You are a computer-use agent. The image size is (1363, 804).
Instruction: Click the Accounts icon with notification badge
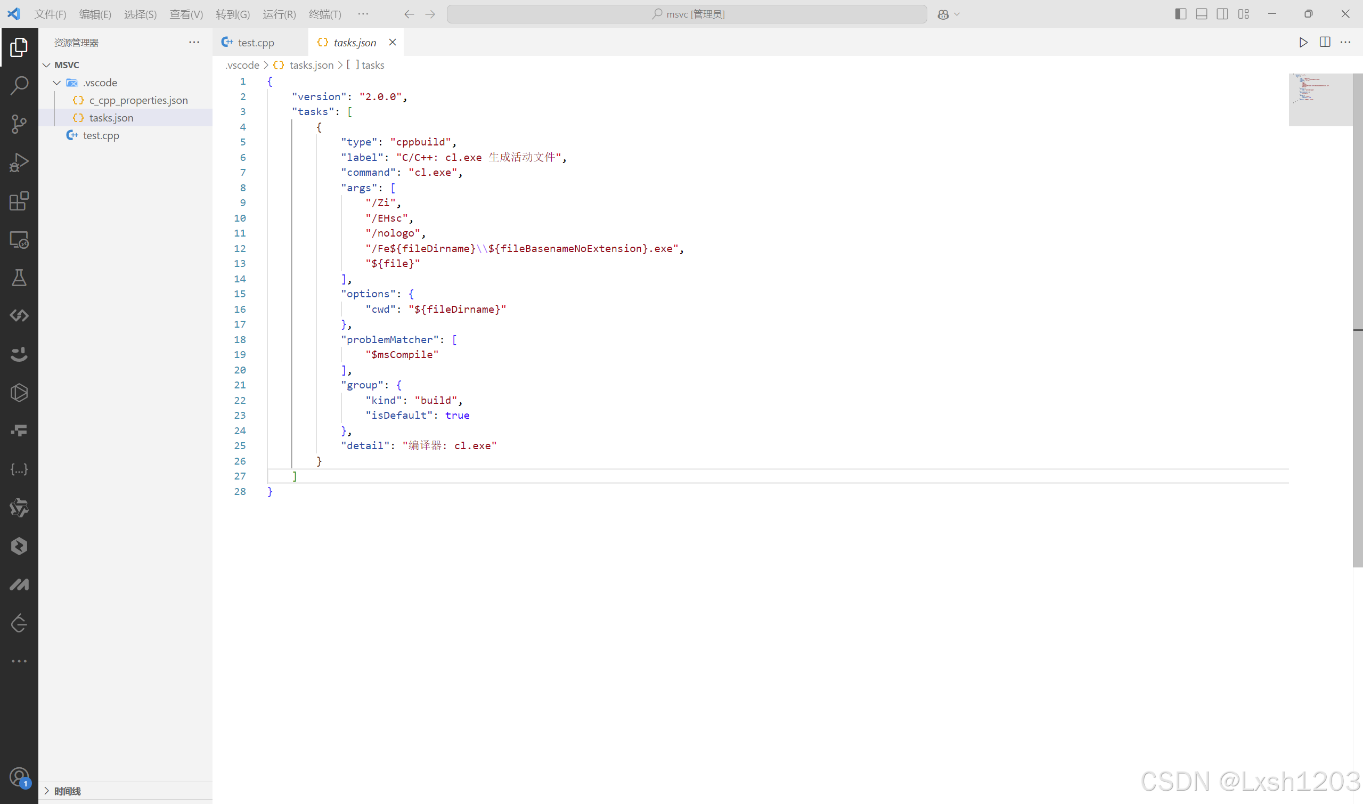(x=19, y=777)
